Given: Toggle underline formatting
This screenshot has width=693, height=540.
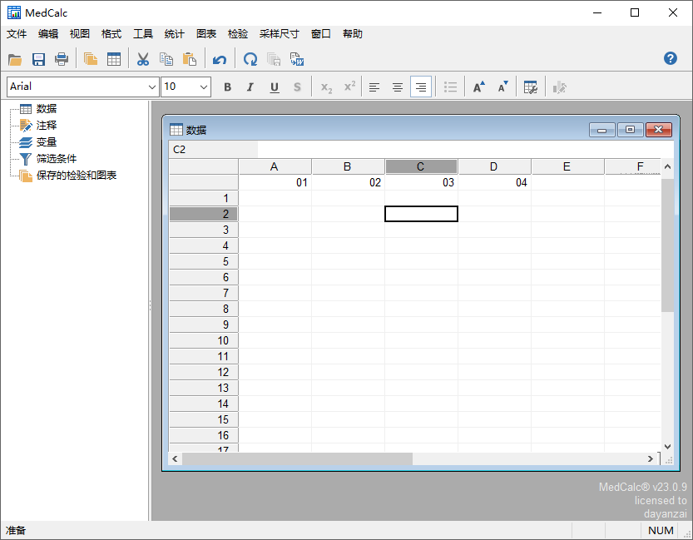Looking at the screenshot, I should tap(274, 87).
